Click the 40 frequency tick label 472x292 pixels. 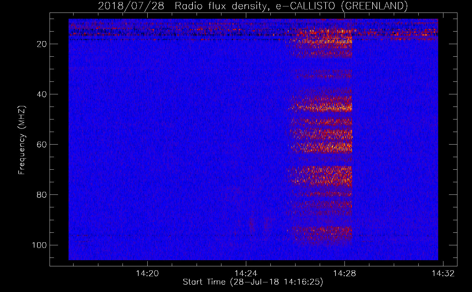42,94
